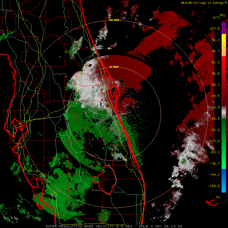The height and width of the screenshot is (228, 228).
Task: Click the 76.7 legend value
Action: [x=216, y=51]
